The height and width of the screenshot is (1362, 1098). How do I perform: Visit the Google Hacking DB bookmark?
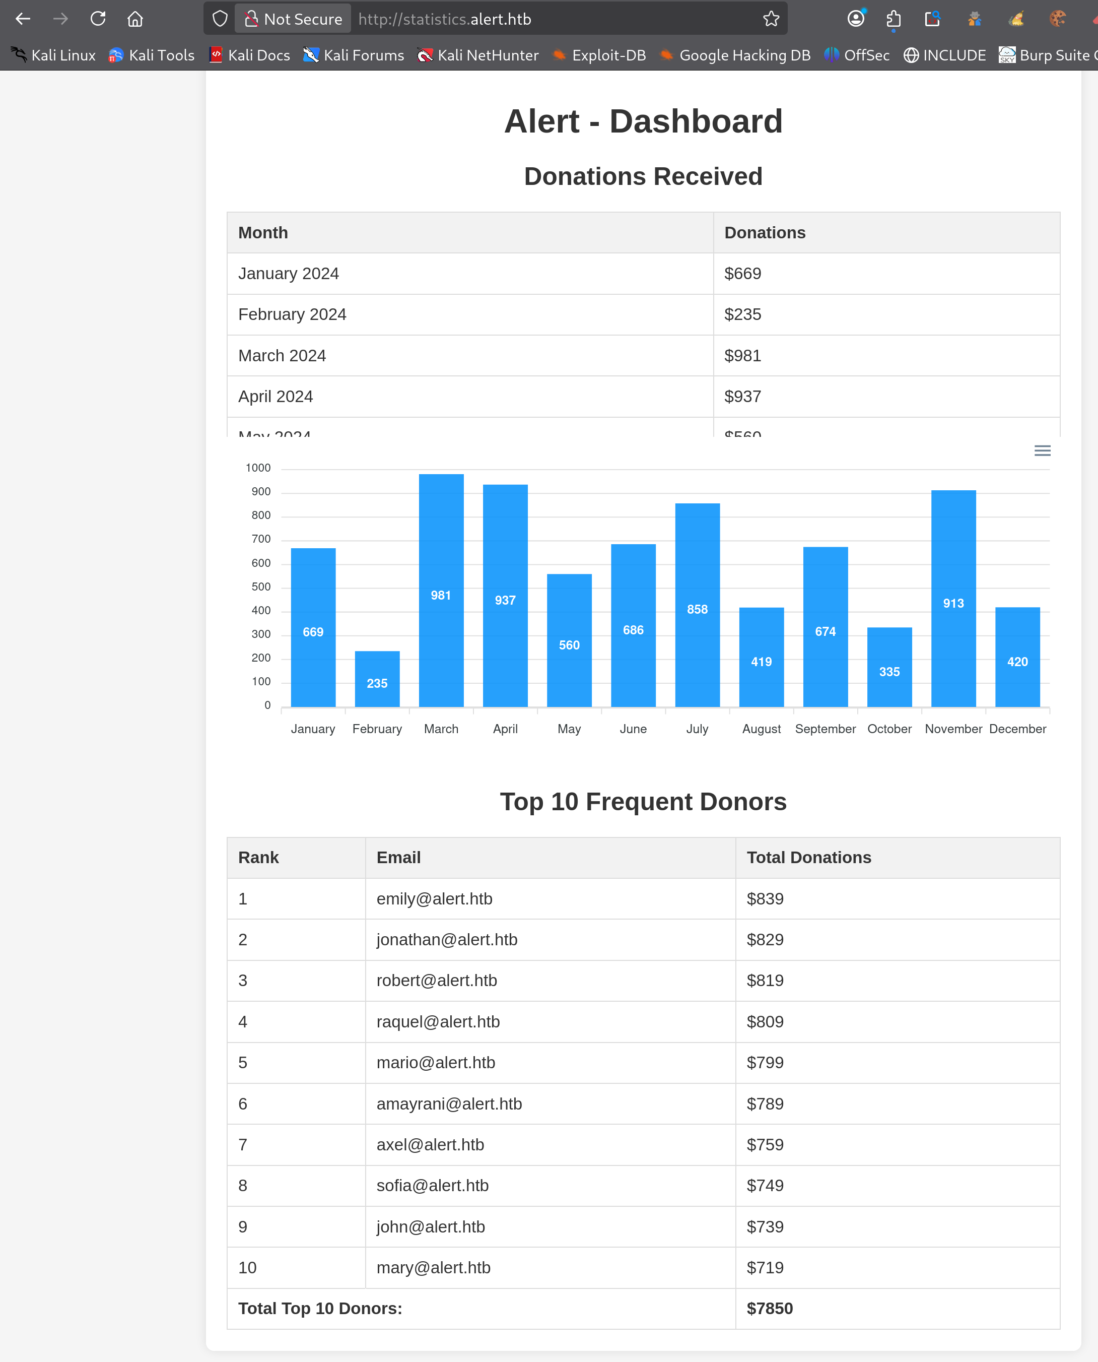[x=734, y=55]
